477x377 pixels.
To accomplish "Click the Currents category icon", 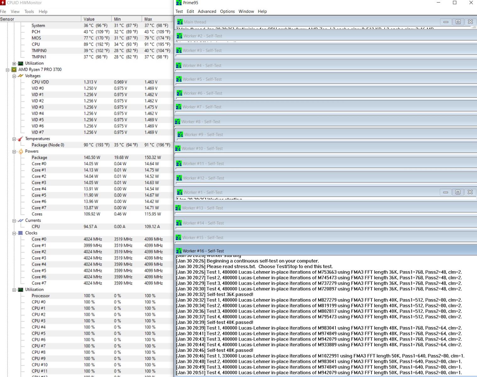I will pos(21,220).
